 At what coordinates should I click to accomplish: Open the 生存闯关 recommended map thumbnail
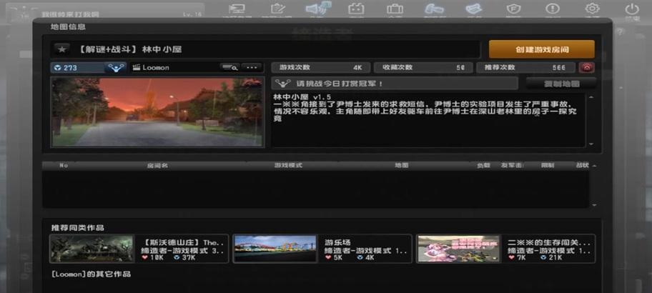tap(459, 249)
